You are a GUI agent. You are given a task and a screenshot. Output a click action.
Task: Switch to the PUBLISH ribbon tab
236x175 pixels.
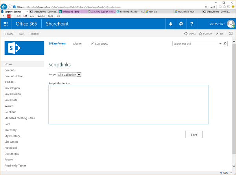point(34,34)
